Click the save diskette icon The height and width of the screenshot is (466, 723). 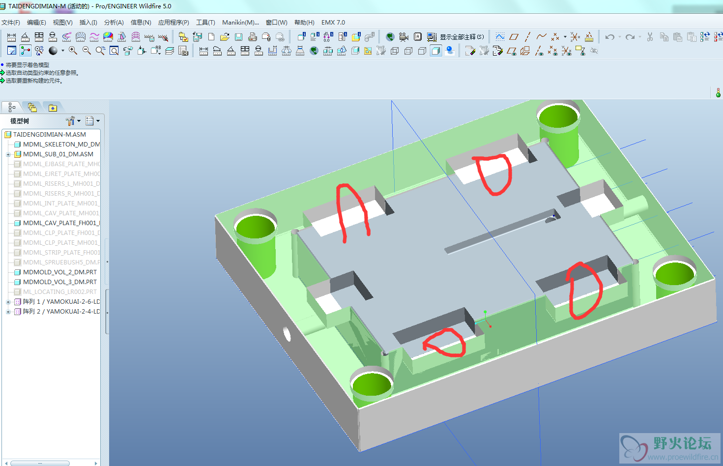tap(238, 37)
